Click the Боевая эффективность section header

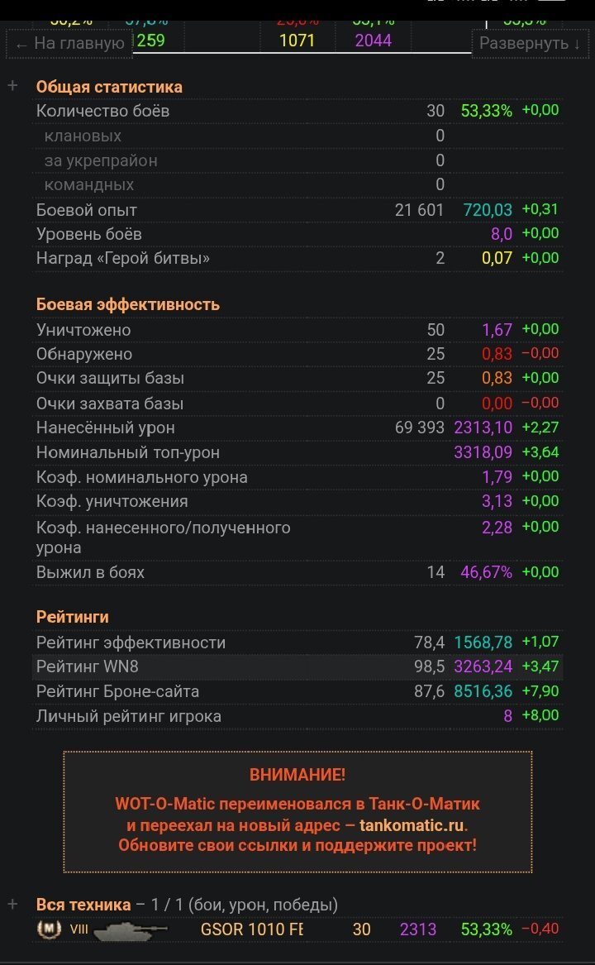click(128, 304)
